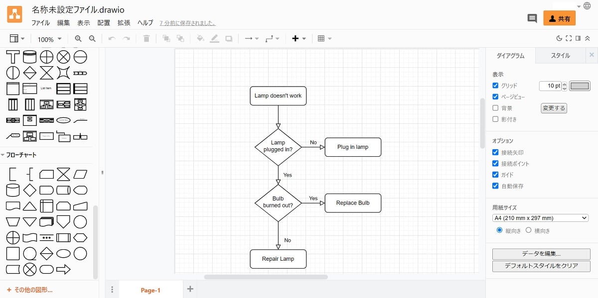The height and width of the screenshot is (298, 598).
Task: Click the grid color swatch
Action: point(580,86)
